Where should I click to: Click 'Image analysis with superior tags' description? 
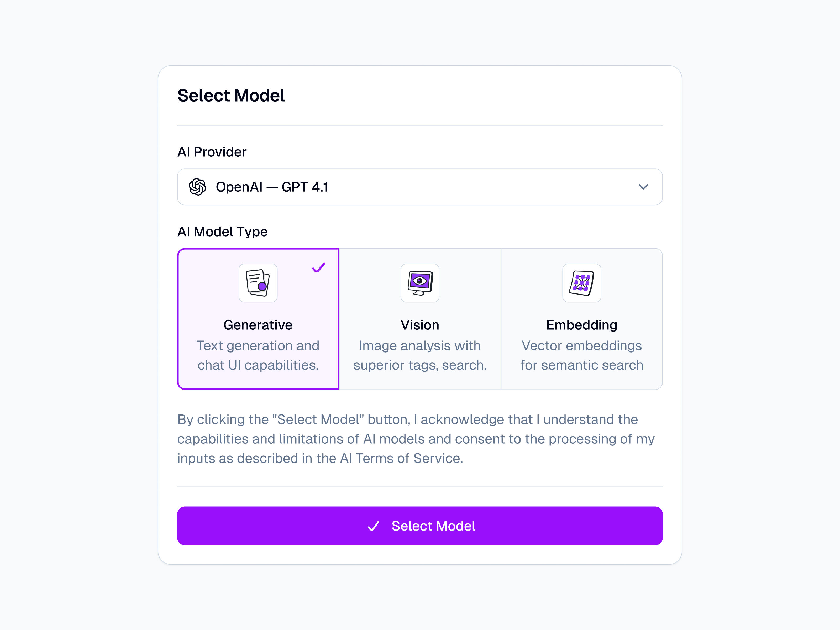420,355
